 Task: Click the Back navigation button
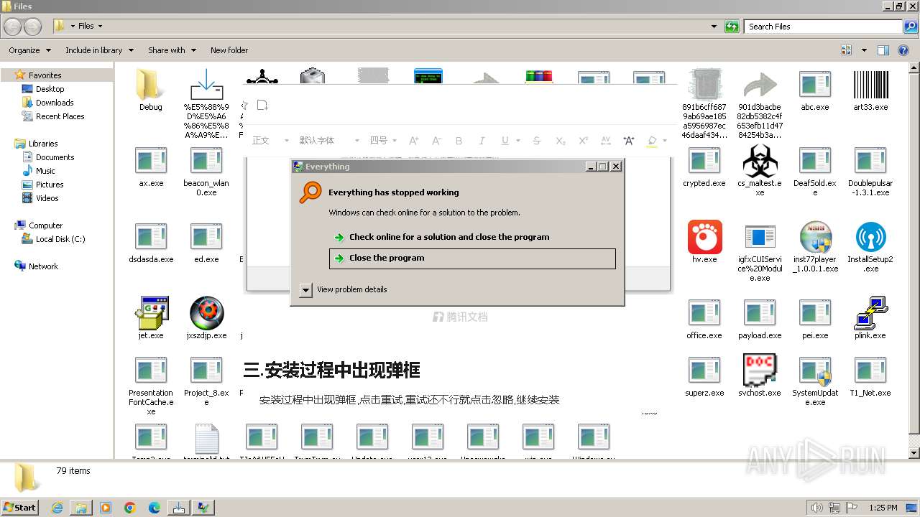[x=12, y=27]
